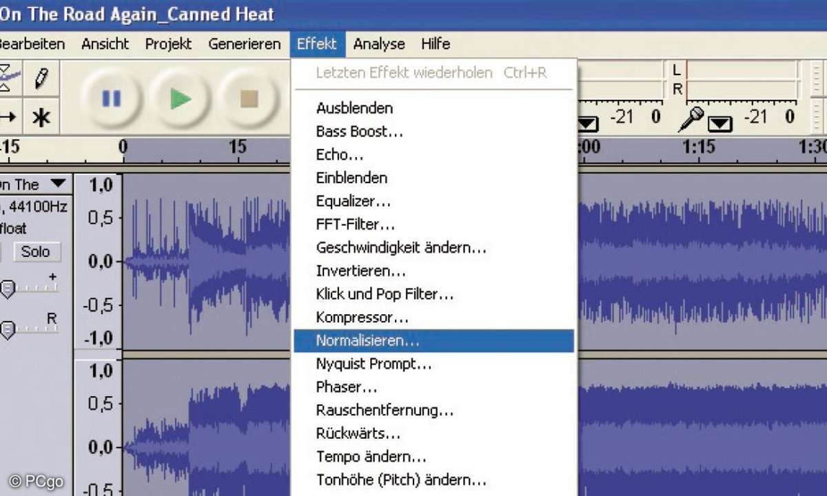Click the Pause playback button
The width and height of the screenshot is (827, 496).
(x=111, y=99)
